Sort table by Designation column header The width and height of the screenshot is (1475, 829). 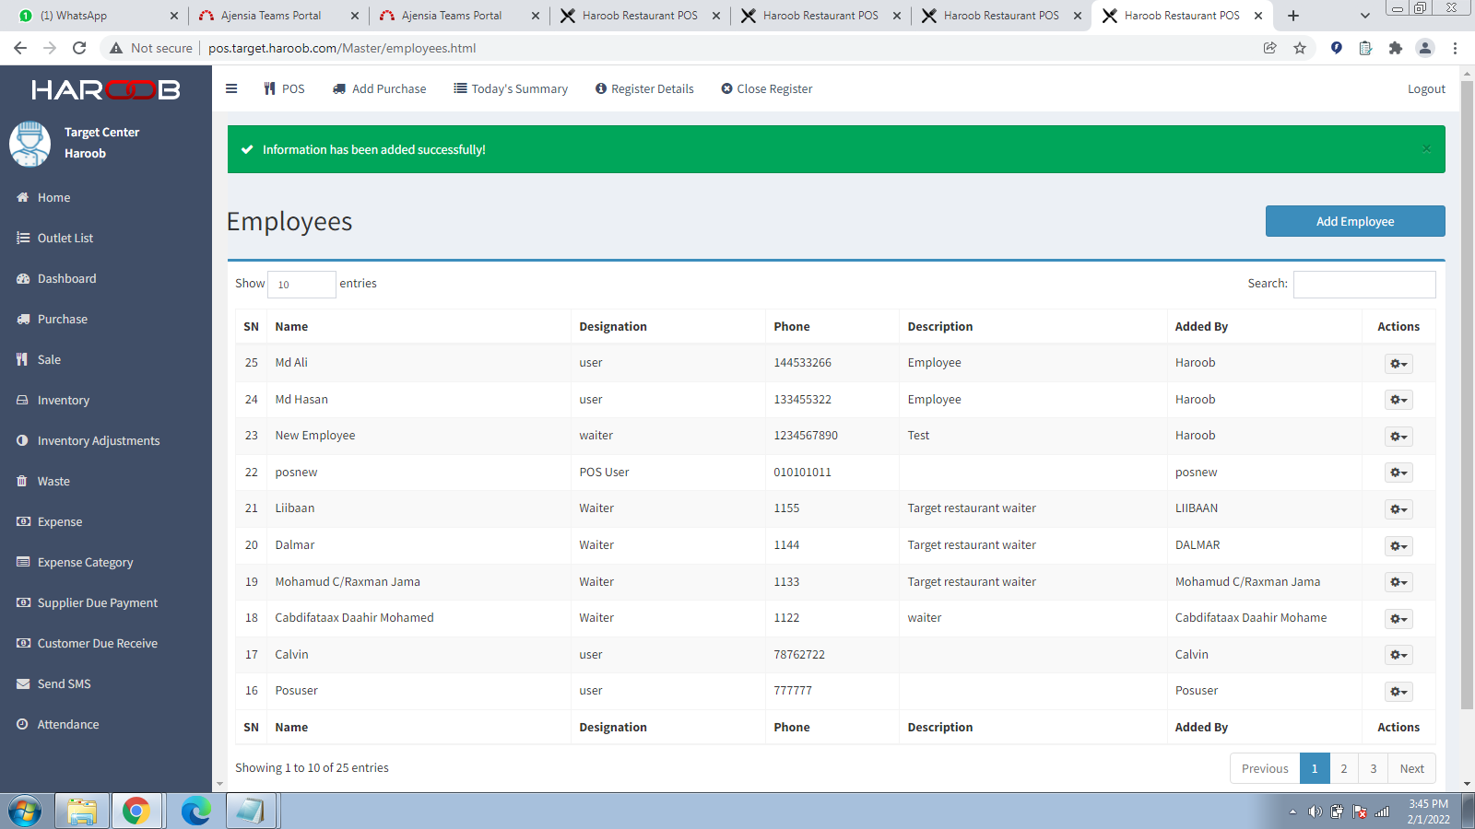668,326
